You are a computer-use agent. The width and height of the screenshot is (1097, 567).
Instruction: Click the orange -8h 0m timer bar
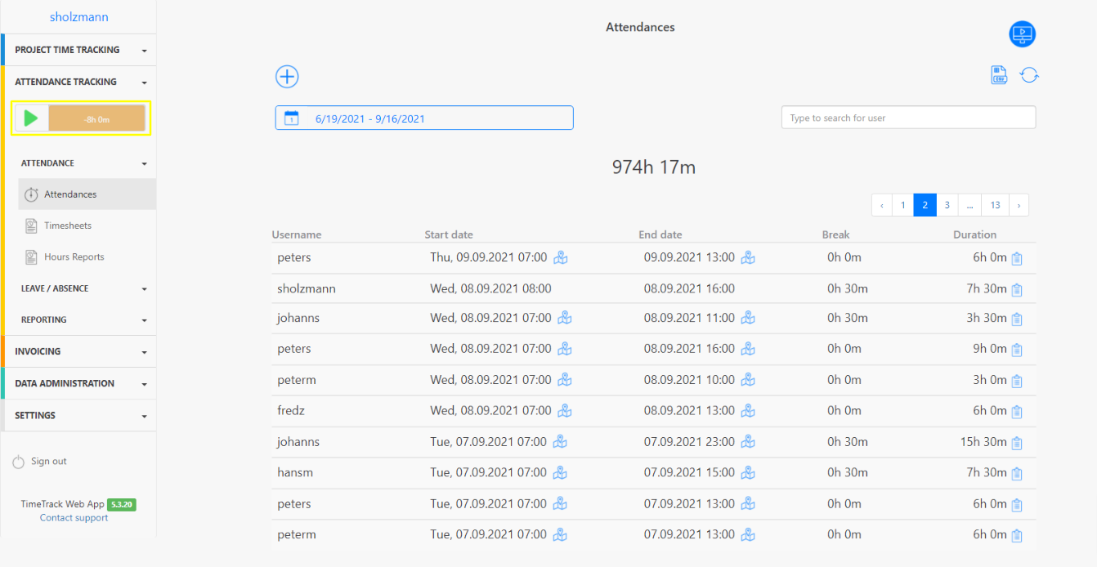click(x=96, y=119)
